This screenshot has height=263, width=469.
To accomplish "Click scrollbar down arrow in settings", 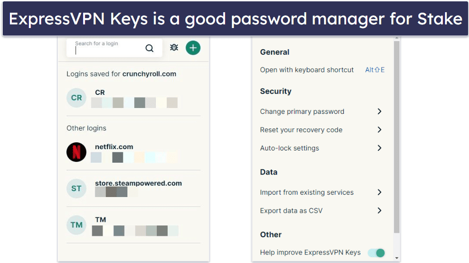I will coord(397,258).
